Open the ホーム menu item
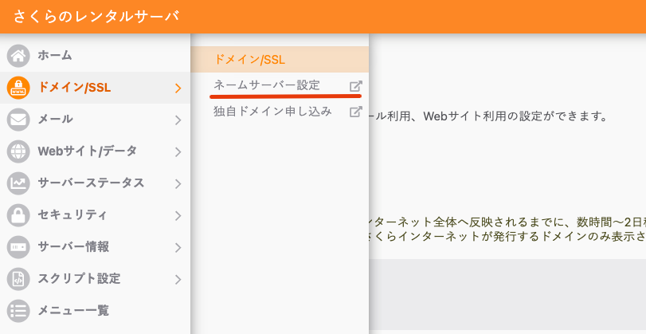 tap(55, 56)
